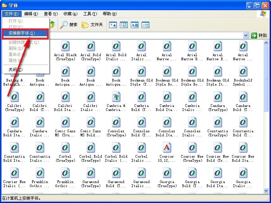Click the Go (转到) button

(259, 36)
